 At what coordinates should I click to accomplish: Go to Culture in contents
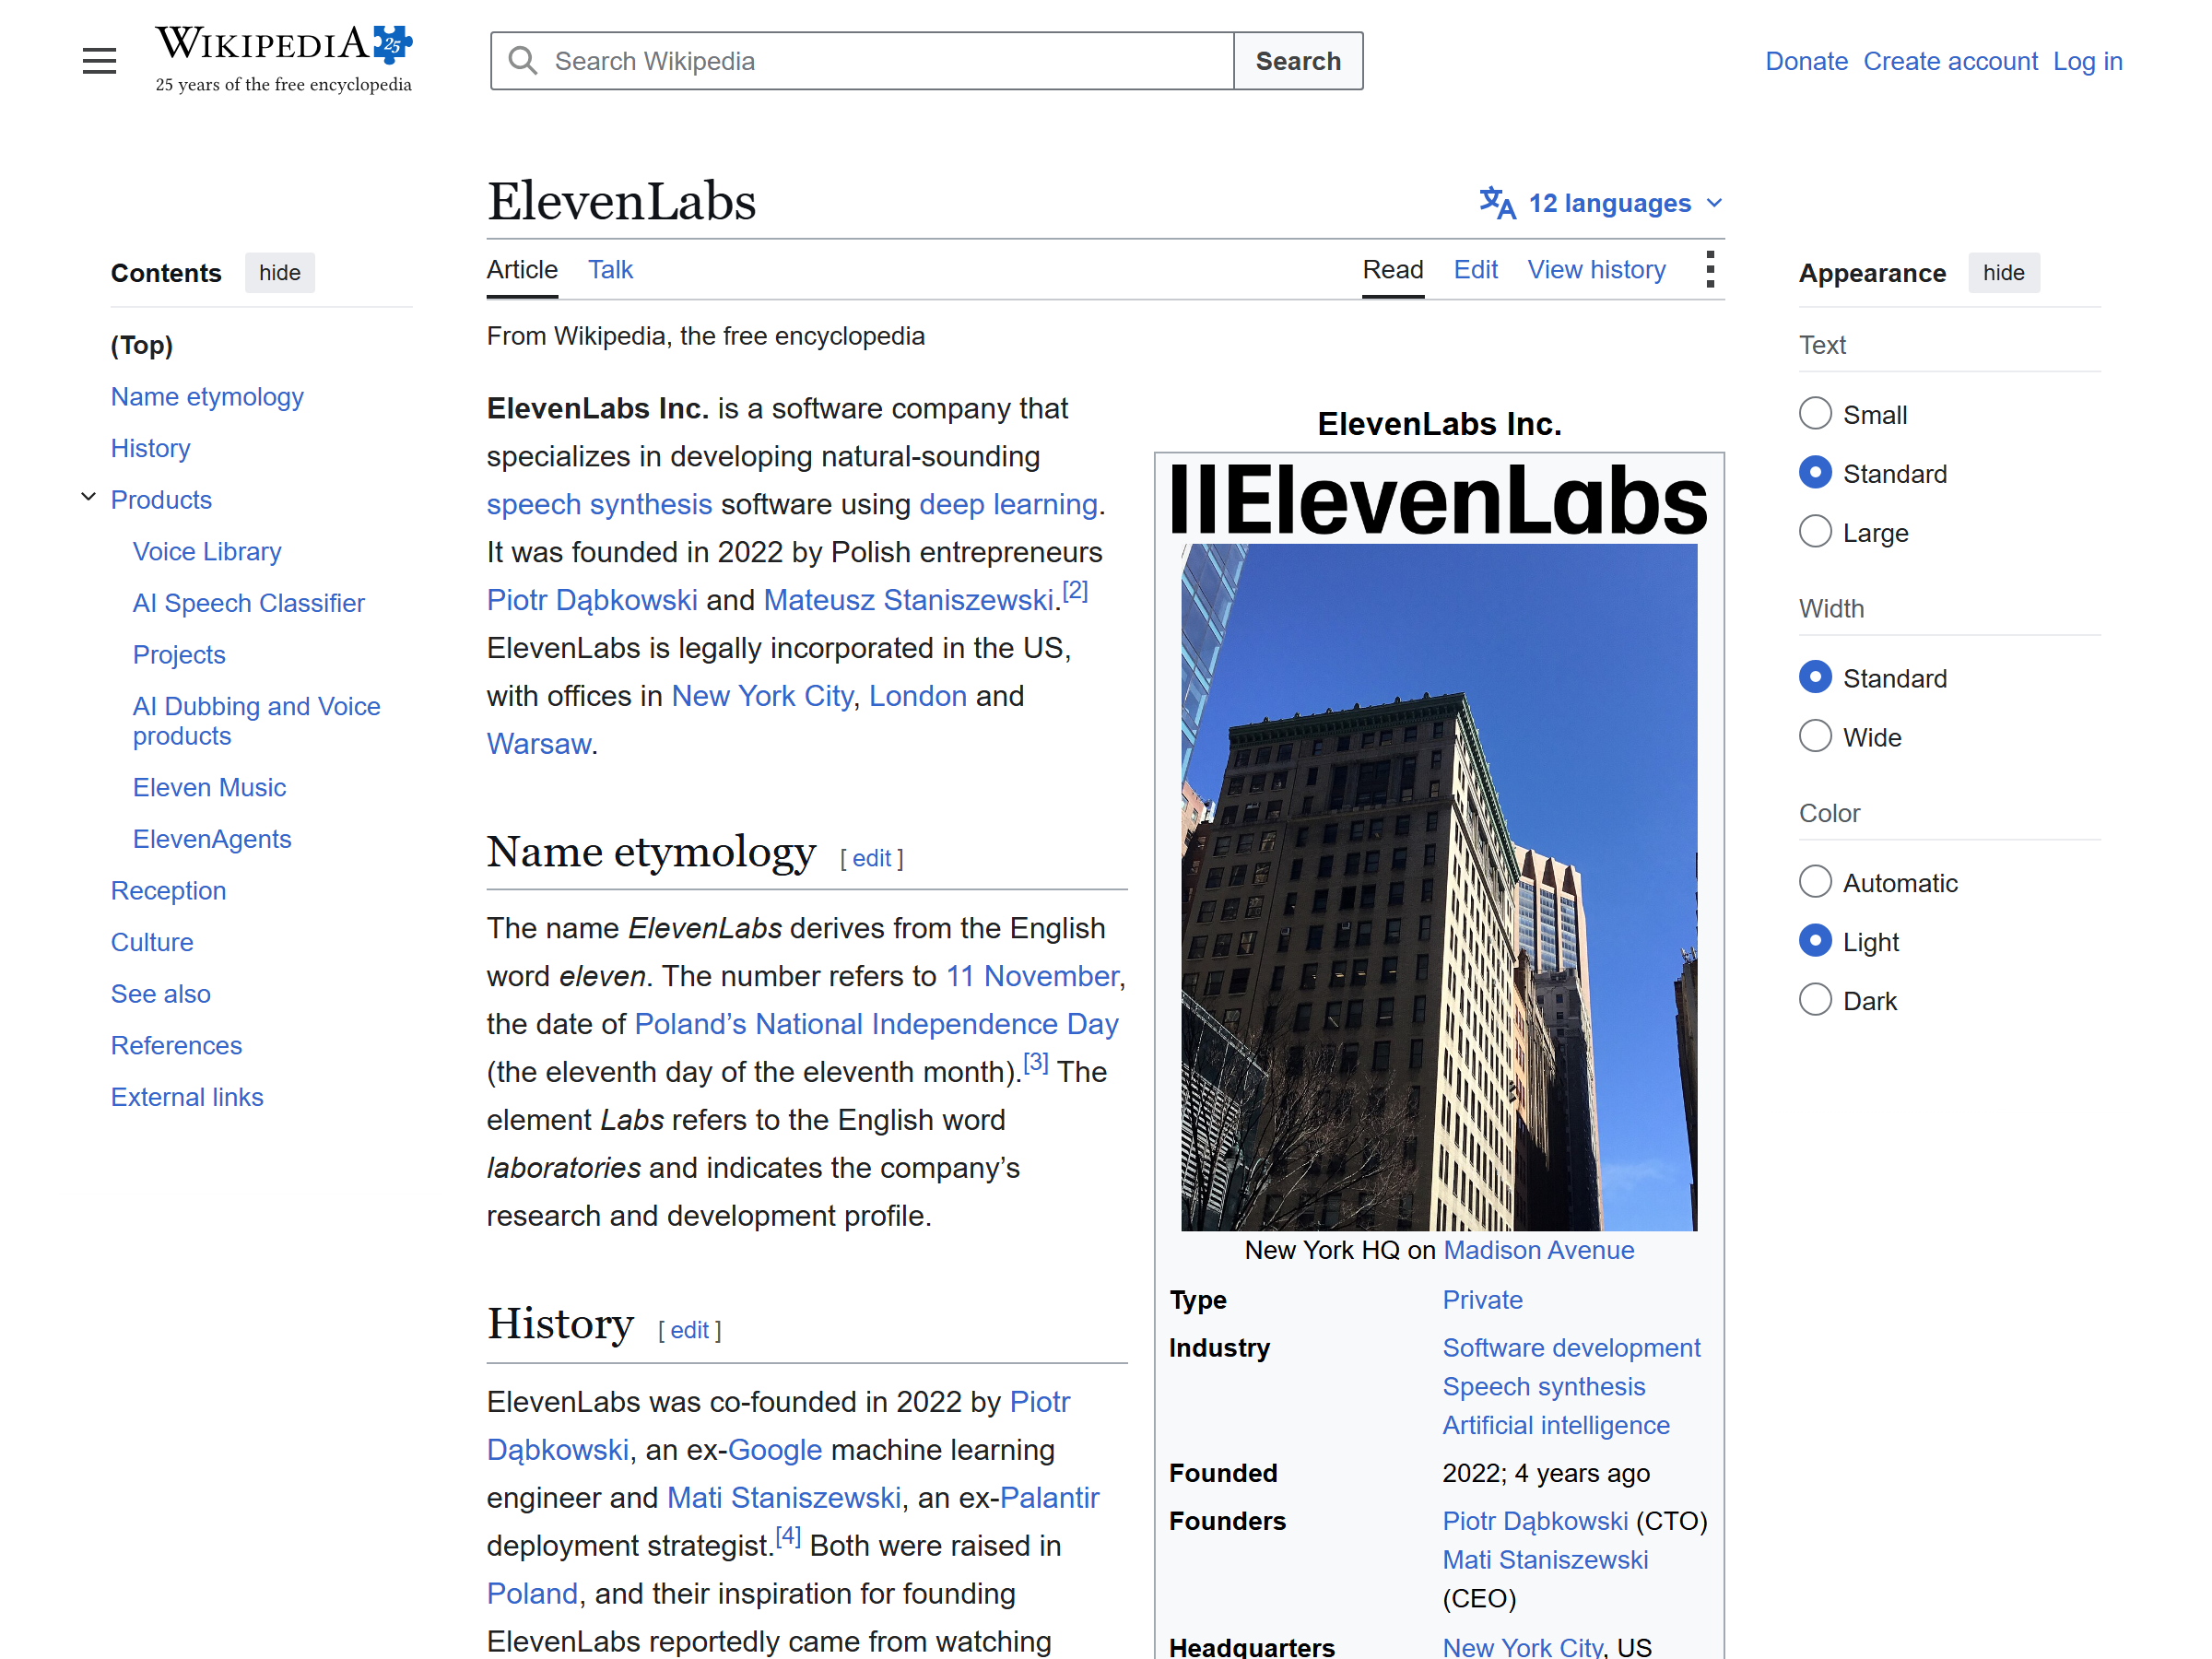[x=152, y=942]
